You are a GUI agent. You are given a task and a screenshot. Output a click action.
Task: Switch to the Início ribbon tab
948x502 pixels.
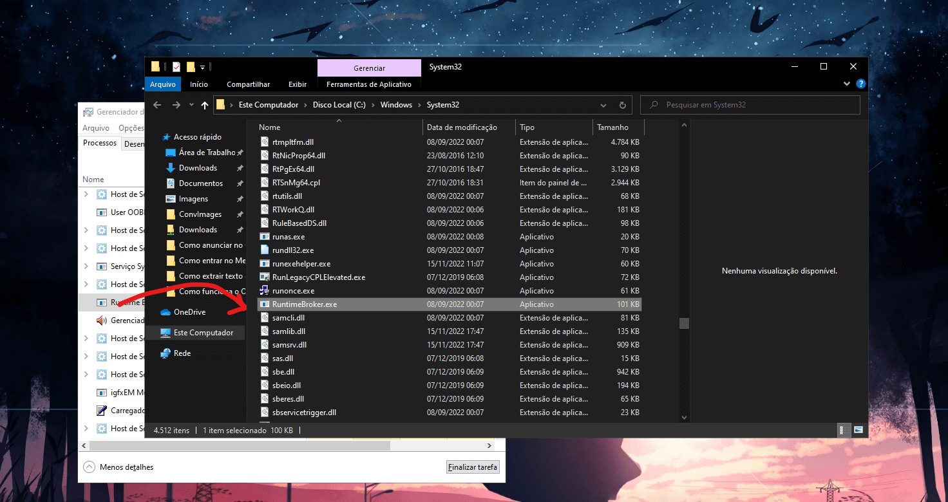tap(199, 84)
